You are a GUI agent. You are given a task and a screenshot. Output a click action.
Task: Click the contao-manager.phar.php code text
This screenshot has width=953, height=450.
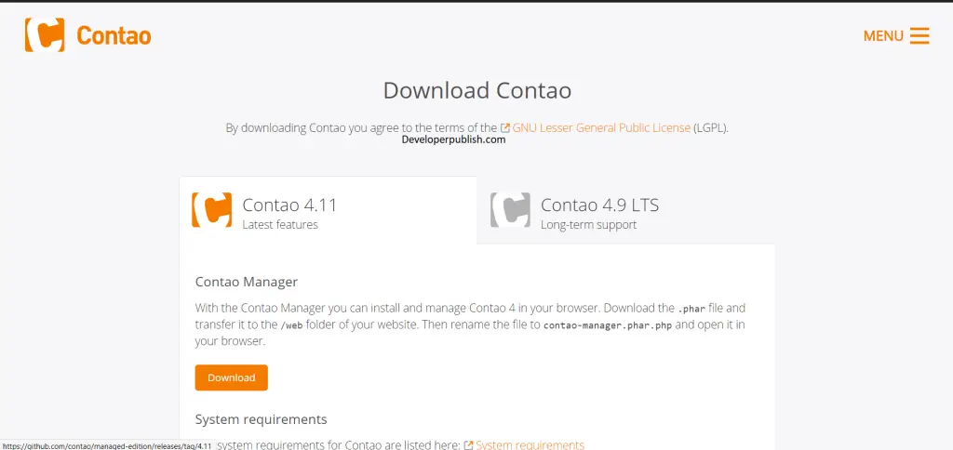[608, 324]
